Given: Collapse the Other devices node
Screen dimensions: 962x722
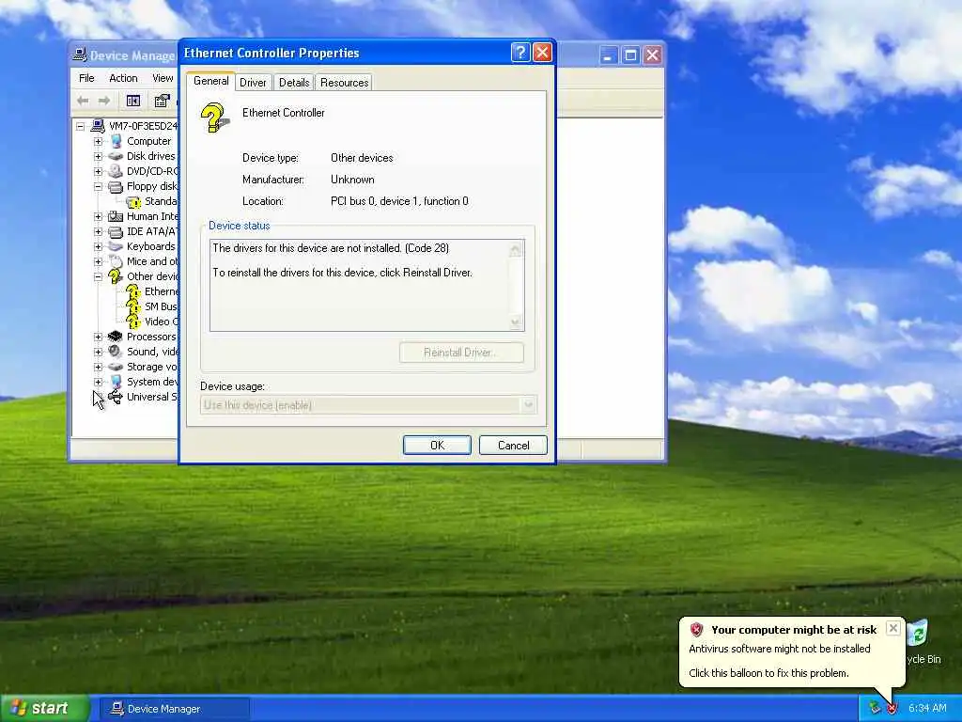Looking at the screenshot, I should click(98, 276).
